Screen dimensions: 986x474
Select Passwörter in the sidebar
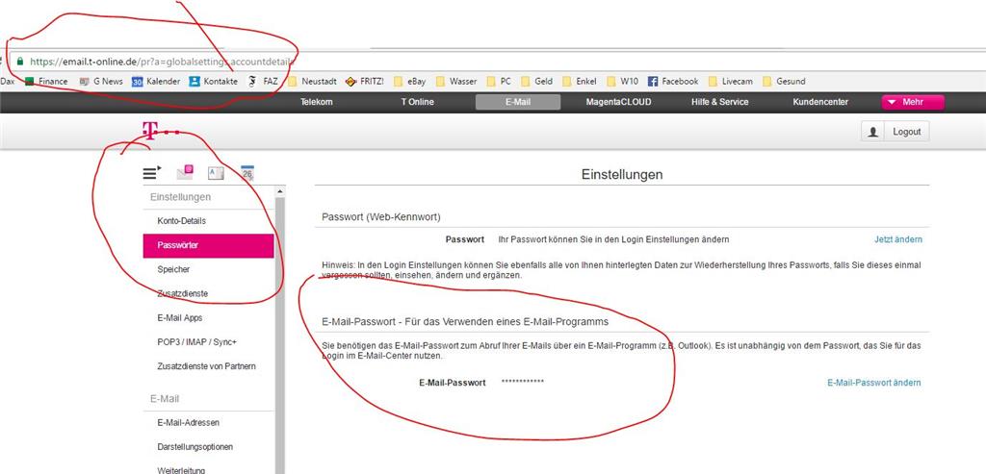(208, 245)
